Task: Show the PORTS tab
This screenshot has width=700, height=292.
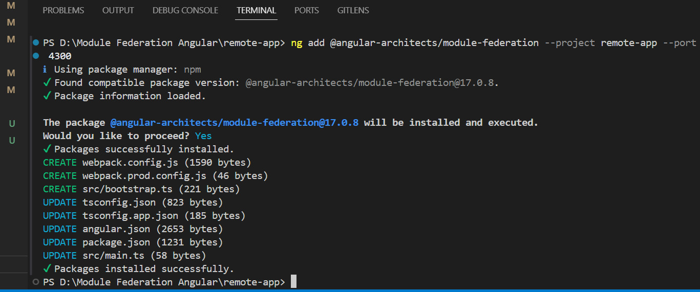Action: pyautogui.click(x=306, y=10)
